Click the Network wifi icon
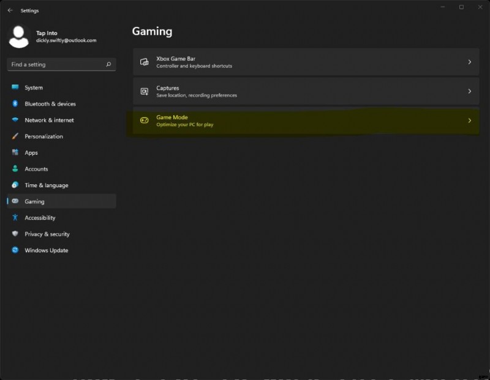 pos(15,119)
